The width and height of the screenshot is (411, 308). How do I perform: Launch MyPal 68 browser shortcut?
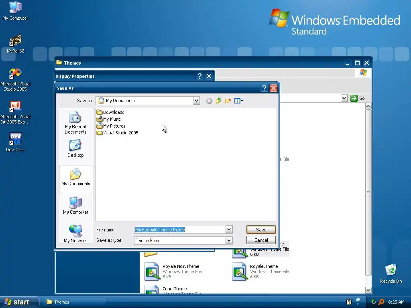15,43
